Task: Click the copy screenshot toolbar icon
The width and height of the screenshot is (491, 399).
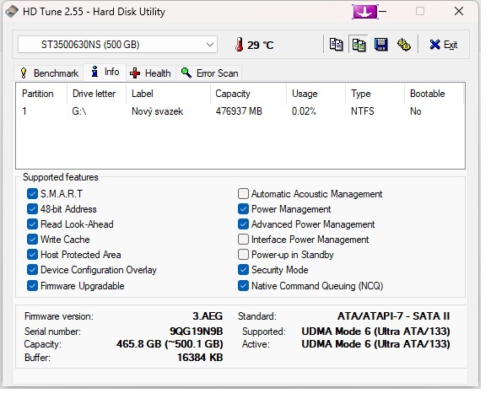Action: pos(359,45)
